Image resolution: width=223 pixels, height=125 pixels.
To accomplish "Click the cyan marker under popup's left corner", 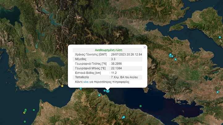I will click(81, 89).
